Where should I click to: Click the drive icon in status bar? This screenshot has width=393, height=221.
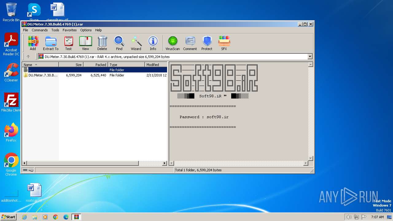click(25, 170)
